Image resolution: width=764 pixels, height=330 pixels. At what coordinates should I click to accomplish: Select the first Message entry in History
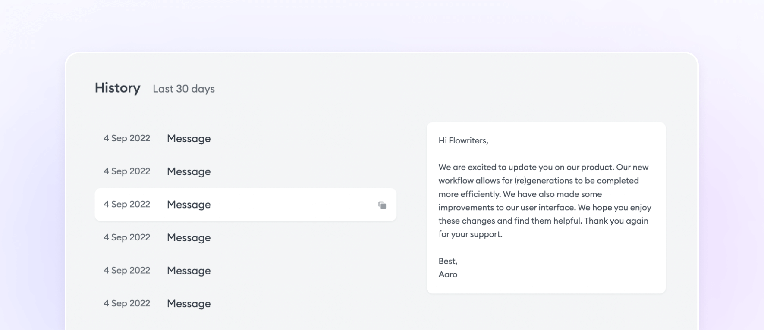point(189,139)
